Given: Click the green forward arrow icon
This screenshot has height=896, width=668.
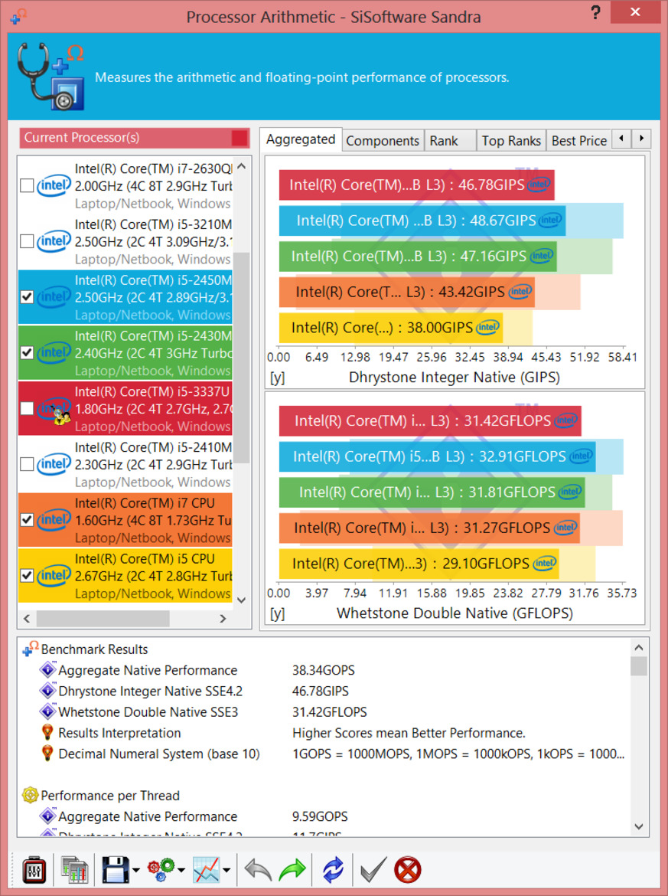Looking at the screenshot, I should pyautogui.click(x=292, y=870).
